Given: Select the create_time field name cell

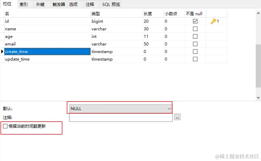Looking at the screenshot, I should pyautogui.click(x=47, y=52).
